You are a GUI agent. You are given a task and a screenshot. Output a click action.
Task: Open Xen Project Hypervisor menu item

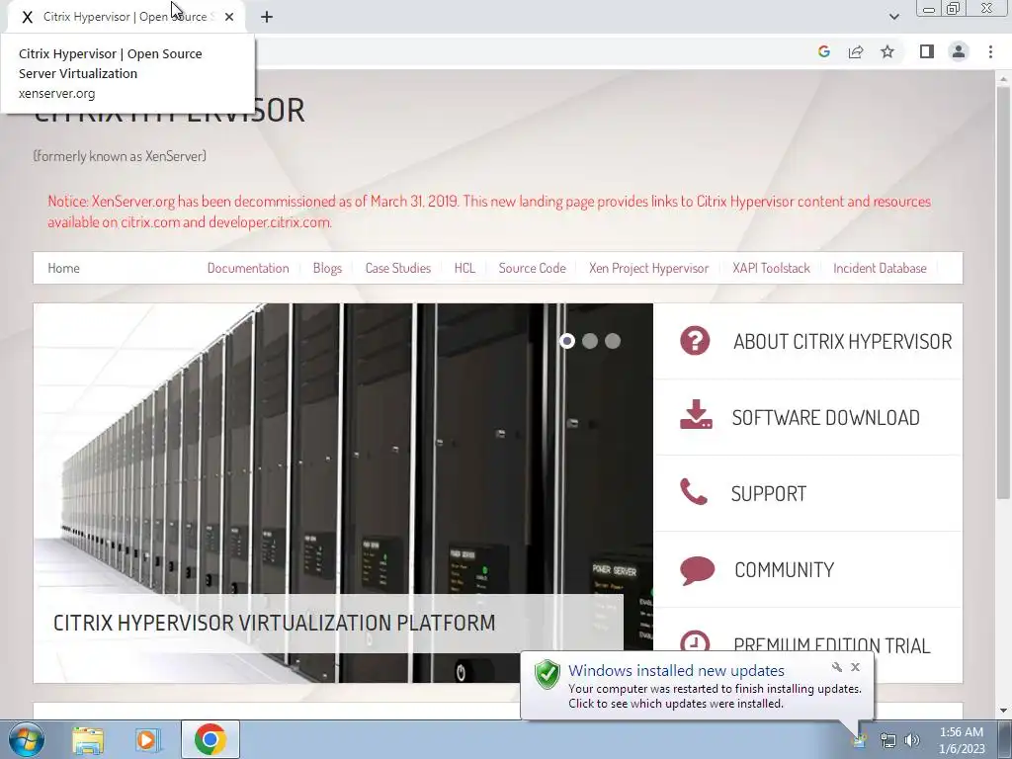pyautogui.click(x=648, y=268)
